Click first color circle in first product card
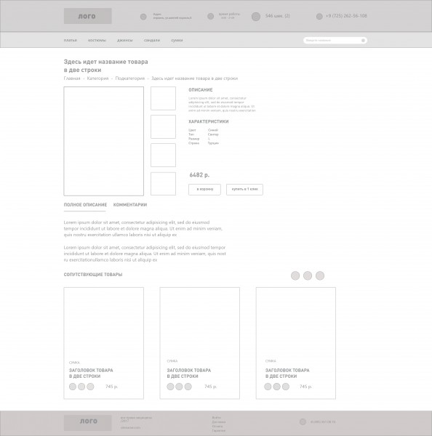Image resolution: width=432 pixels, height=436 pixels. (73, 387)
